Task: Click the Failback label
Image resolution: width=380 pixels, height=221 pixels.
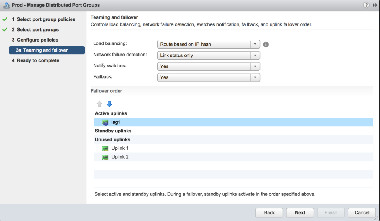Action: tap(103, 77)
